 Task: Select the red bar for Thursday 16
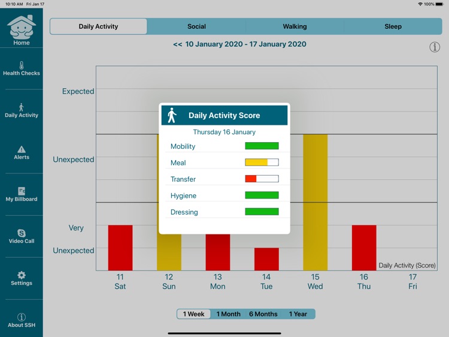coord(364,248)
